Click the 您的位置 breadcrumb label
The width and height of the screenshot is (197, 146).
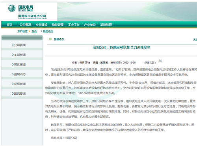click(22, 31)
